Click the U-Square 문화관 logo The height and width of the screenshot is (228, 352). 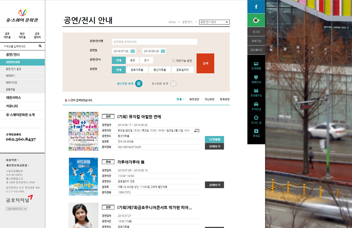[22, 16]
